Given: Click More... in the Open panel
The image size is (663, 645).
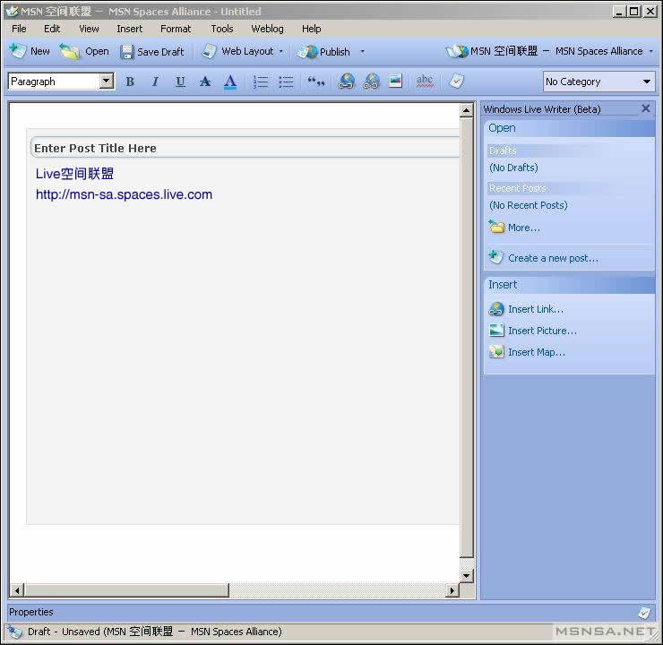Looking at the screenshot, I should [x=524, y=228].
